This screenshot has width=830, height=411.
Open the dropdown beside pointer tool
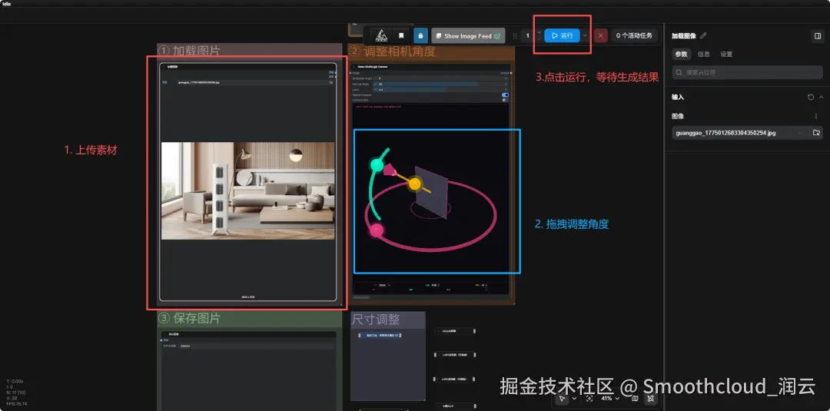pos(574,398)
